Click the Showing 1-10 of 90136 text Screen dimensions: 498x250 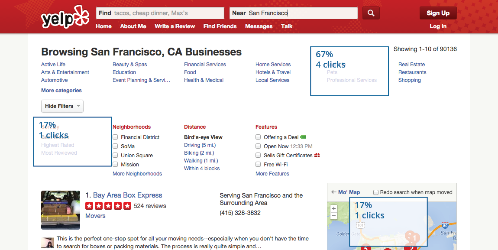pos(425,49)
